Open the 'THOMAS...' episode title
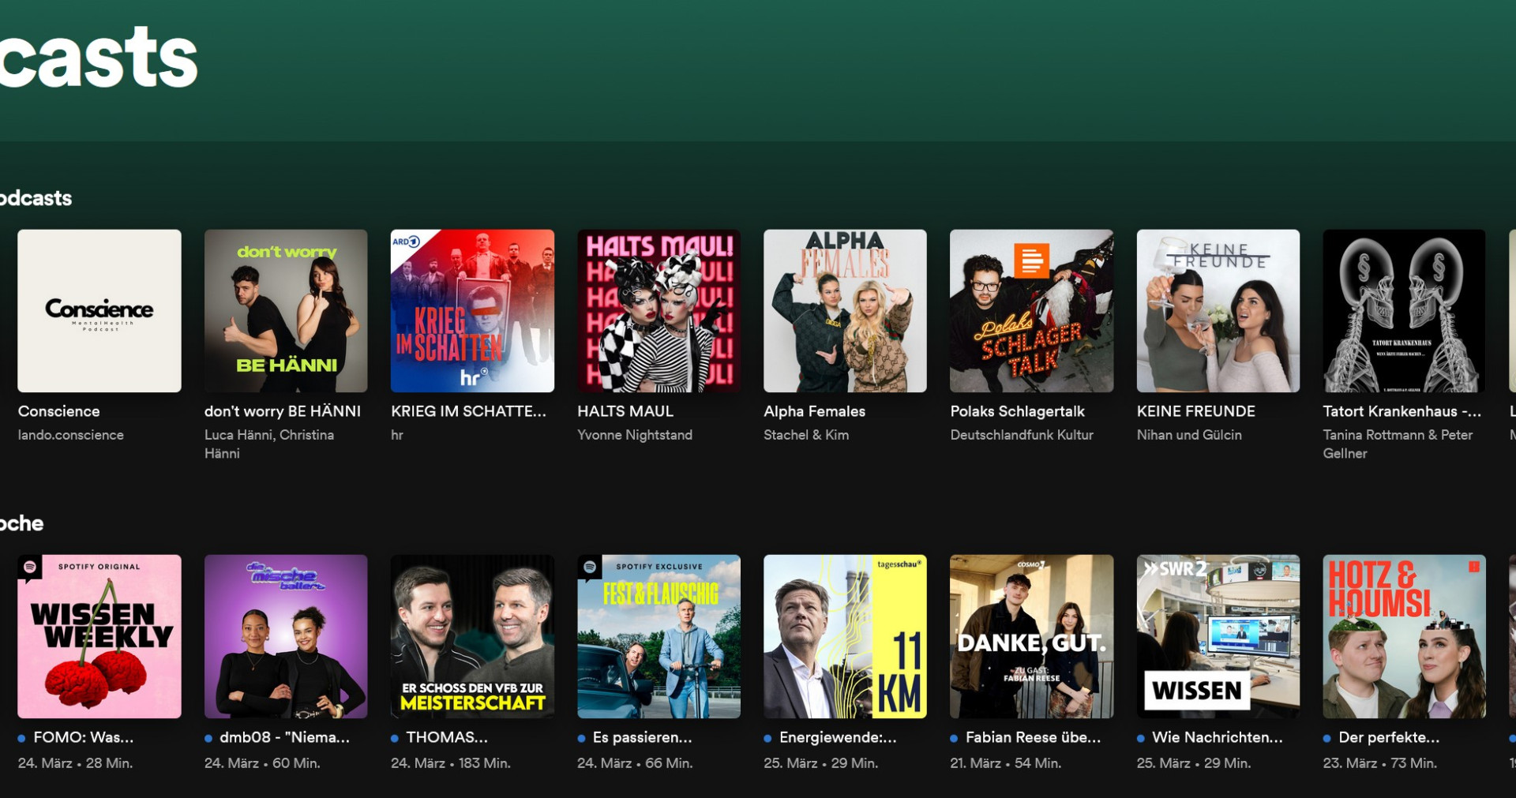The height and width of the screenshot is (798, 1516). [447, 737]
